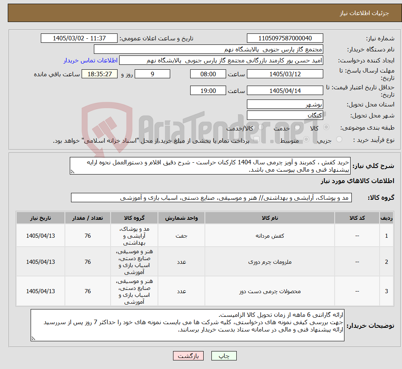Image resolution: width=402 pixels, height=369 pixels.
Task: Click the محصولات چرمی دست دوز item cell
Action: click(270, 291)
